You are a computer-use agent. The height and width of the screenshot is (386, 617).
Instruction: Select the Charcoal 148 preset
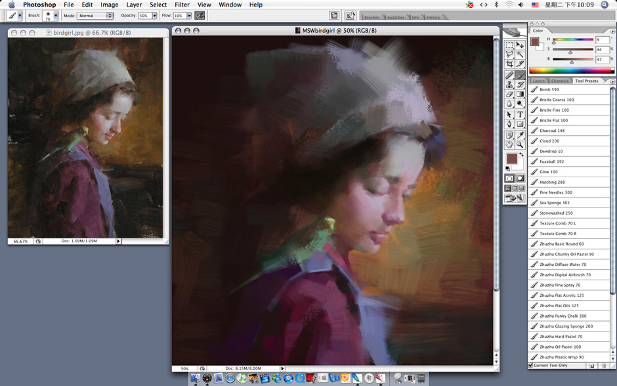(x=568, y=131)
